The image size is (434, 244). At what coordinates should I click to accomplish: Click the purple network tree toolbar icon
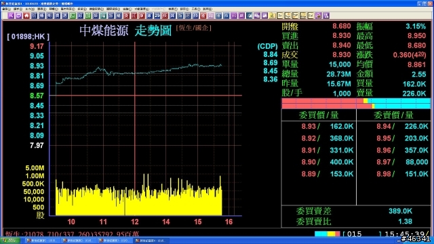pos(326,16)
